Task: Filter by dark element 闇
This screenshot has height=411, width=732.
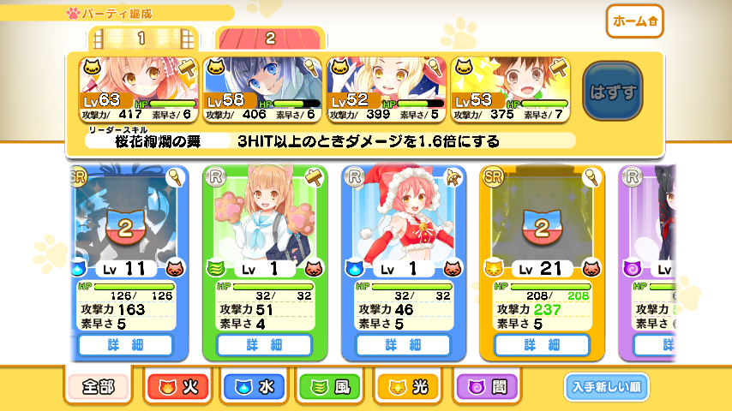Action: tap(487, 387)
